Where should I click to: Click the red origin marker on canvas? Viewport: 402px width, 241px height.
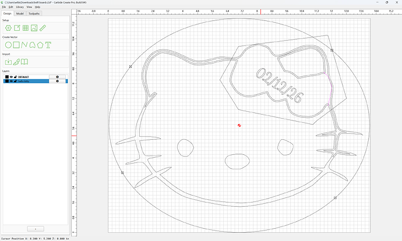[x=239, y=125]
